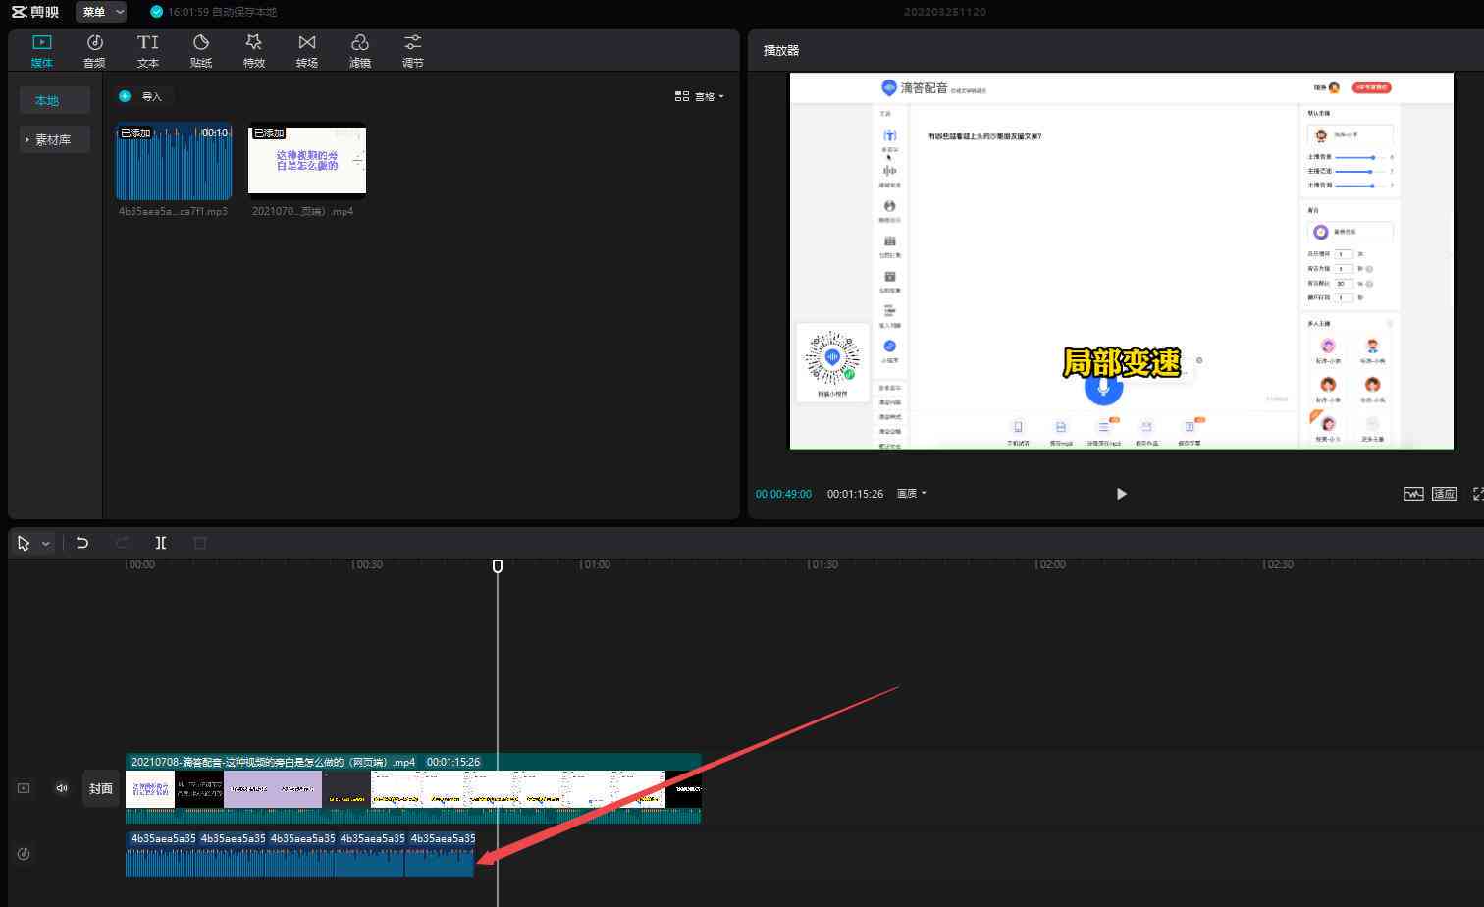Select the last 4b35aea5a35 audio clip
This screenshot has height=907, width=1484.
[440, 854]
